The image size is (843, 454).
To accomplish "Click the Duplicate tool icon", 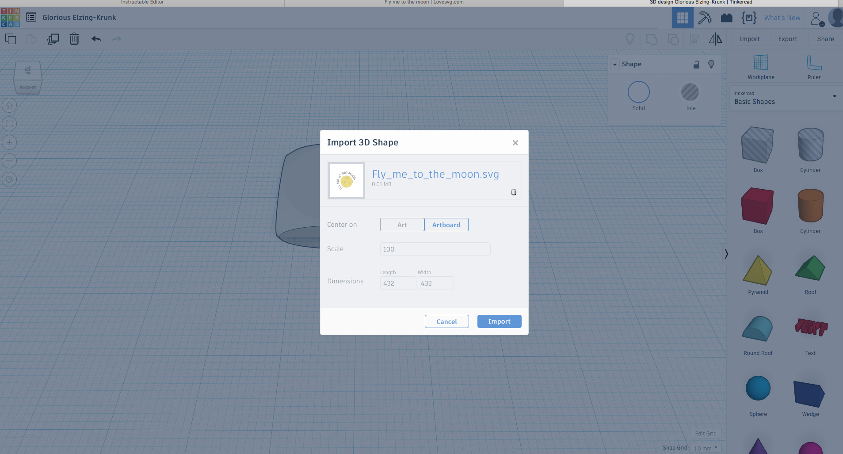I will [x=53, y=39].
